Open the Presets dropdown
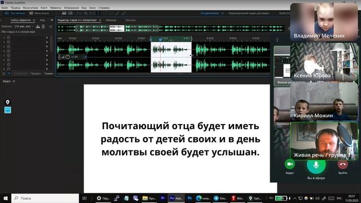 click(x=24, y=27)
